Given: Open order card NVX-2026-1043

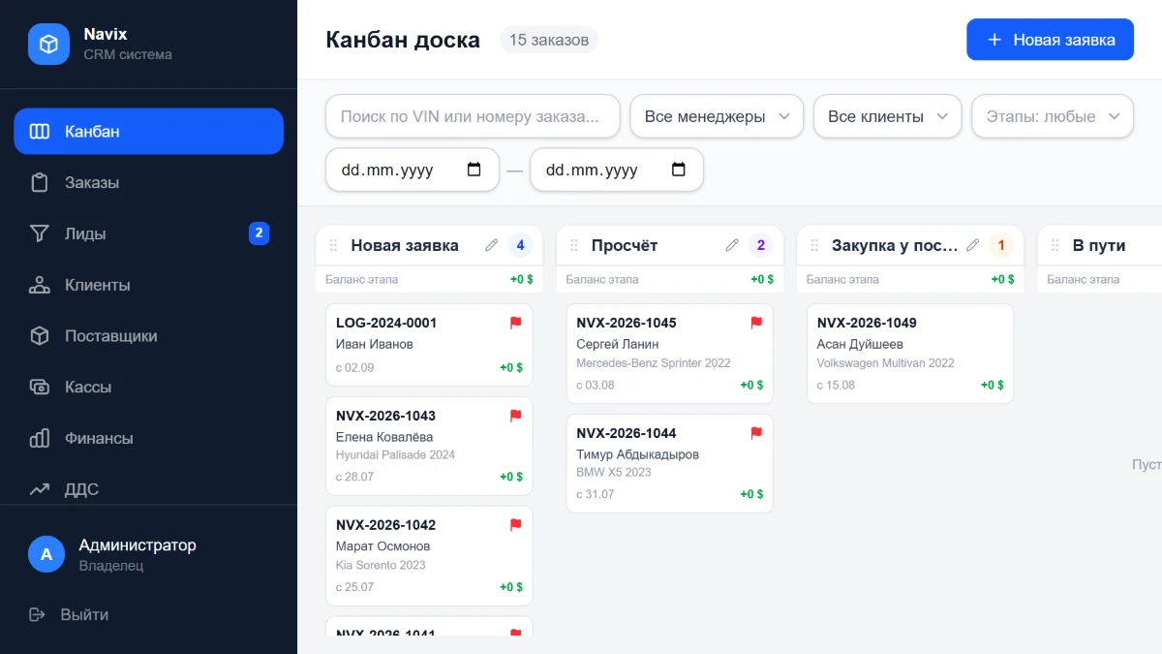Looking at the screenshot, I should pos(429,446).
